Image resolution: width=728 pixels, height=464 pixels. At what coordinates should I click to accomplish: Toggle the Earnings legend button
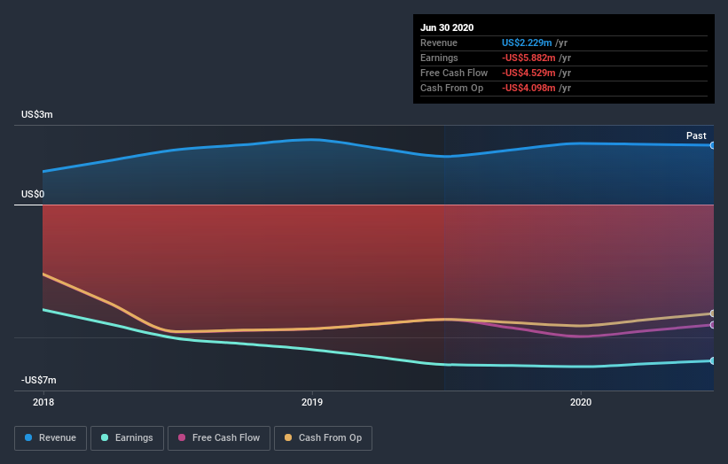pyautogui.click(x=127, y=438)
